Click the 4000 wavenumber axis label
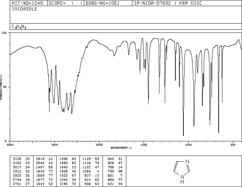 (x=10, y=145)
